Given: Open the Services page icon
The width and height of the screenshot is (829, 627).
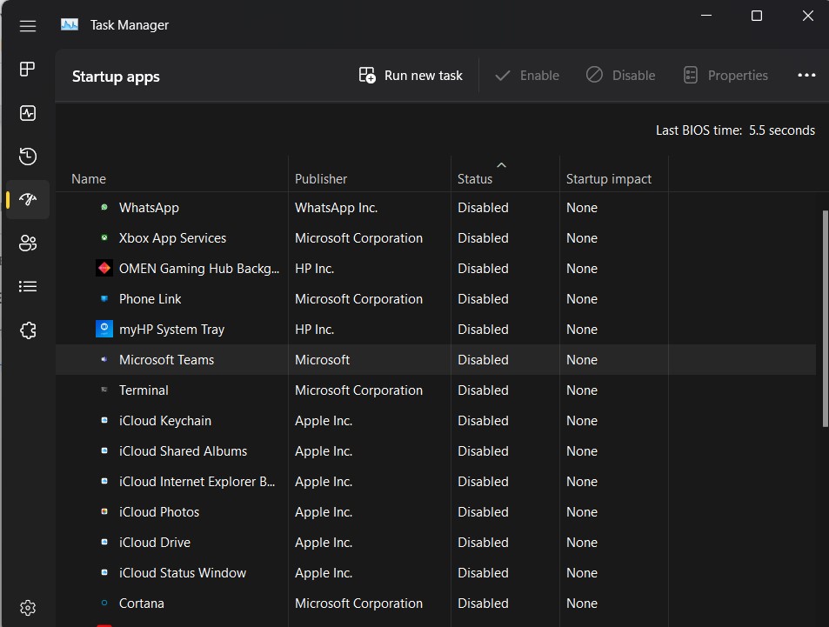Looking at the screenshot, I should [x=27, y=330].
